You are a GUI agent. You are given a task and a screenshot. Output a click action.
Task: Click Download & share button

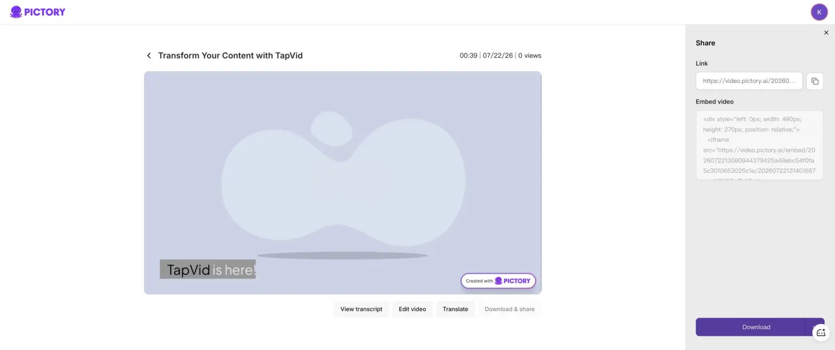509,309
